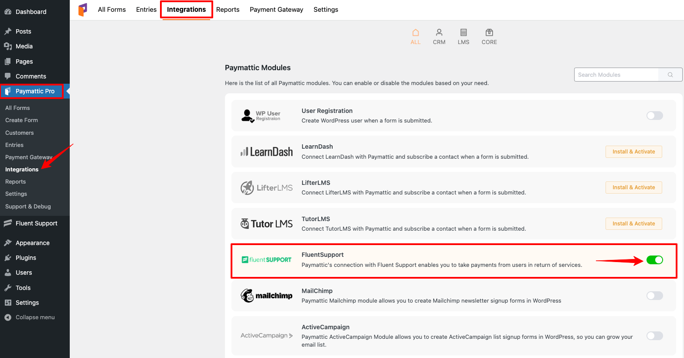Install & Activate TutorLMS integration
The height and width of the screenshot is (358, 684).
pos(634,224)
